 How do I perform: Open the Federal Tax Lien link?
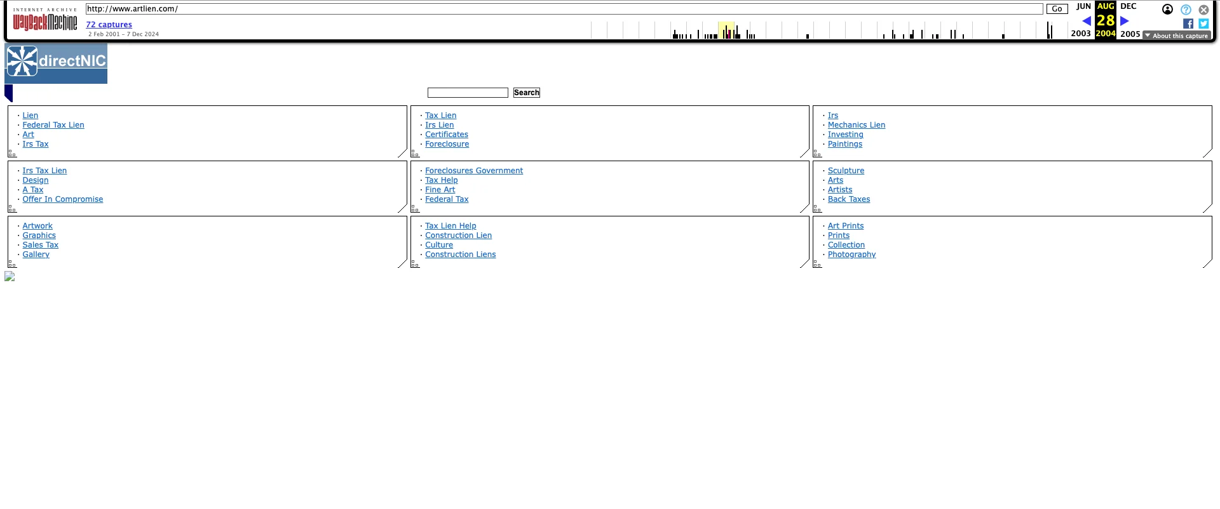tap(53, 125)
